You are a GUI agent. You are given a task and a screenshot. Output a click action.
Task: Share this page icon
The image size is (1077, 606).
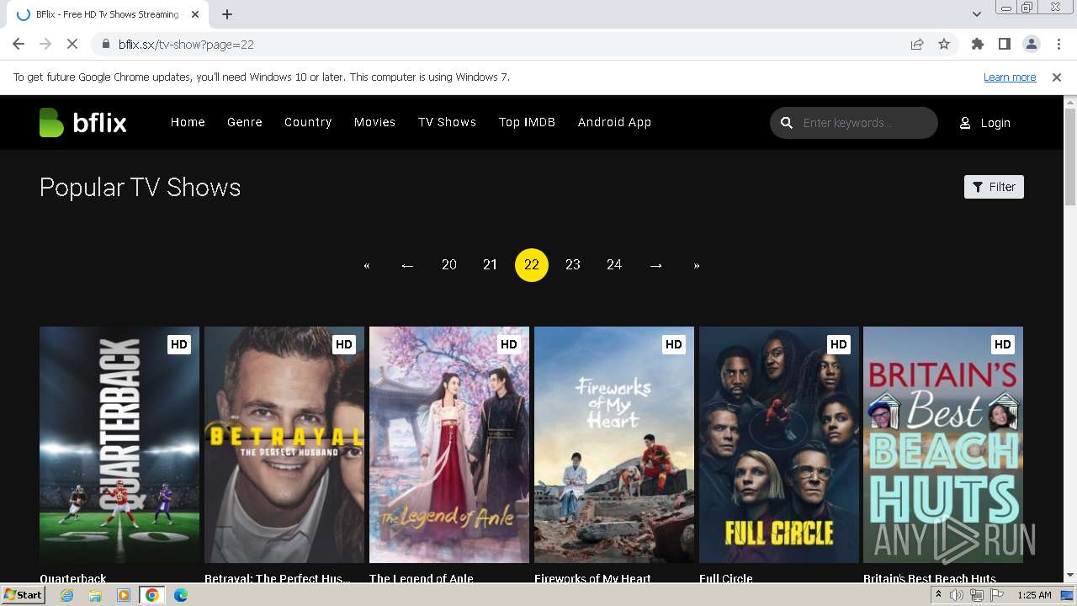[917, 45]
